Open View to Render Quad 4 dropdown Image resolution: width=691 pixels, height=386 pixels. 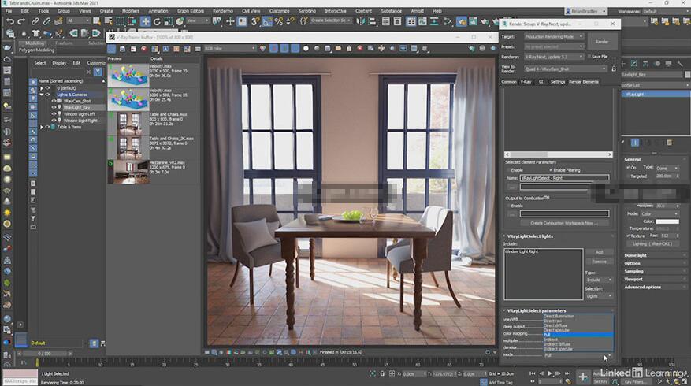(566, 69)
